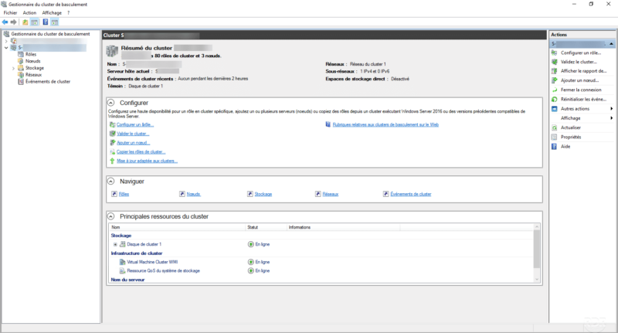Restore down the window
Viewport: 618px width, 333px height.
pos(591,4)
